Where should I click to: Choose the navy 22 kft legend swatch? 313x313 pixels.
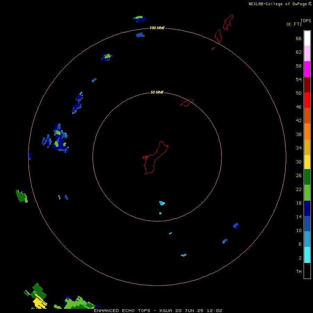[307, 208]
